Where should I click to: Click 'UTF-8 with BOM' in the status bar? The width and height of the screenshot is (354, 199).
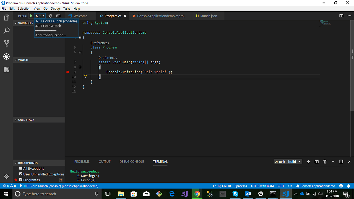pos(262,186)
